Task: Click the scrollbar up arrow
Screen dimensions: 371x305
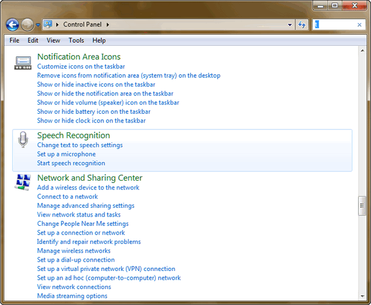Action: point(362,51)
